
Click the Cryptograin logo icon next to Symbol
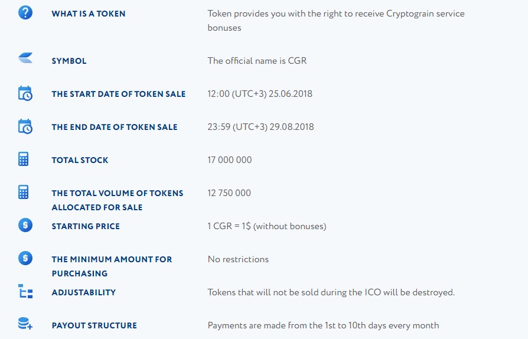click(x=25, y=58)
